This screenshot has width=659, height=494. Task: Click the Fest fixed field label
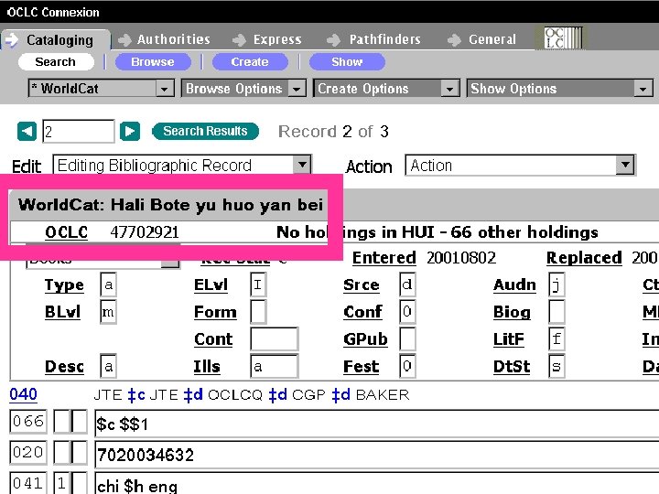pos(361,367)
